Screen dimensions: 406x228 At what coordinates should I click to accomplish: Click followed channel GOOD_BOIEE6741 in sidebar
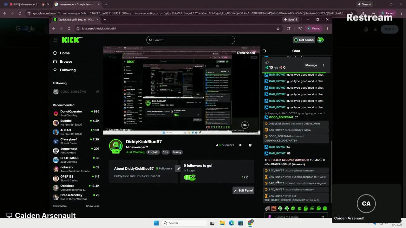76,92
